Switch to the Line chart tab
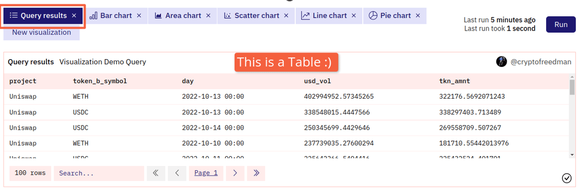 329,15
